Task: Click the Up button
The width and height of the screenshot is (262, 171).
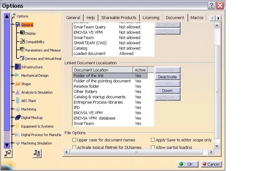Action: [167, 84]
